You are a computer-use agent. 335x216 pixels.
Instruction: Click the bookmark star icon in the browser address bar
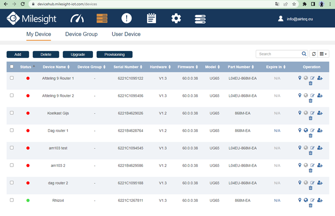click(x=294, y=4)
